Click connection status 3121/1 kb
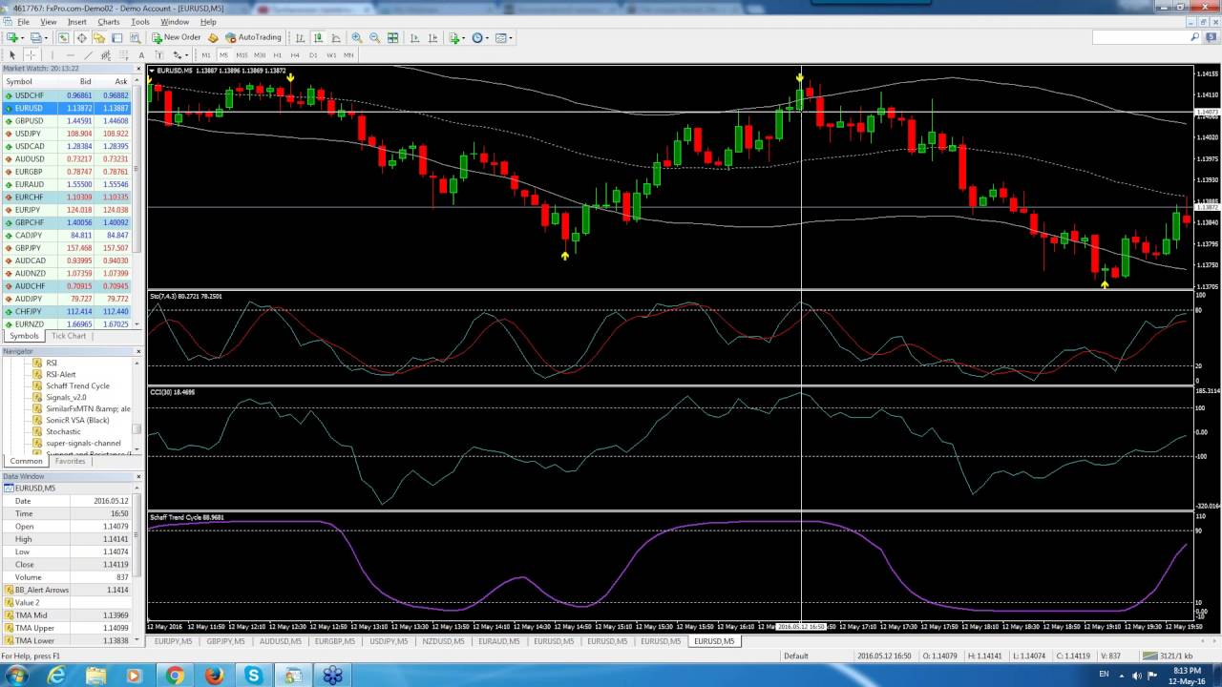This screenshot has width=1222, height=687. [x=1166, y=656]
